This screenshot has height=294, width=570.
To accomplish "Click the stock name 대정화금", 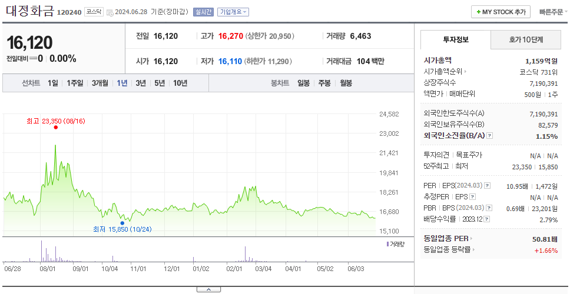I will 30,11.
